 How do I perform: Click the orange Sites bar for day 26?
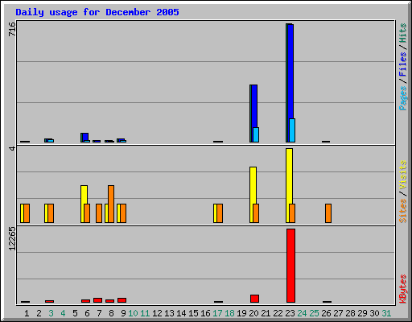pos(328,213)
